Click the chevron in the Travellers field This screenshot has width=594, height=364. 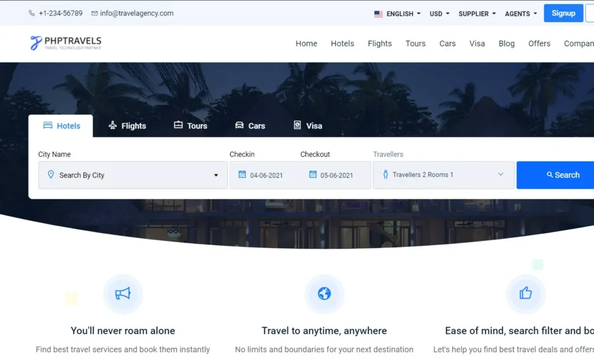pyautogui.click(x=501, y=174)
